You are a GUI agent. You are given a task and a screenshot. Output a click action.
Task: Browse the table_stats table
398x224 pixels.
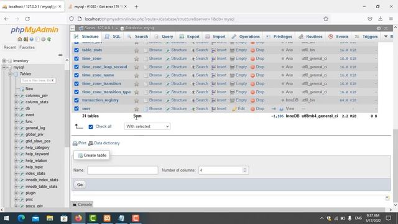[153, 50]
